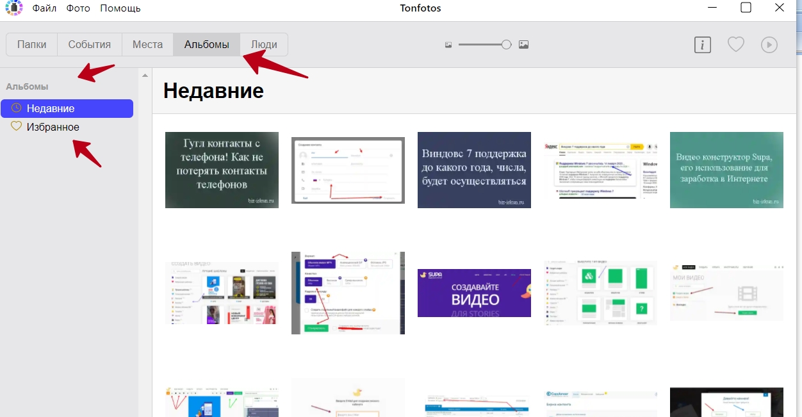Switch to the Люди tab
The image size is (802, 417).
pos(264,45)
